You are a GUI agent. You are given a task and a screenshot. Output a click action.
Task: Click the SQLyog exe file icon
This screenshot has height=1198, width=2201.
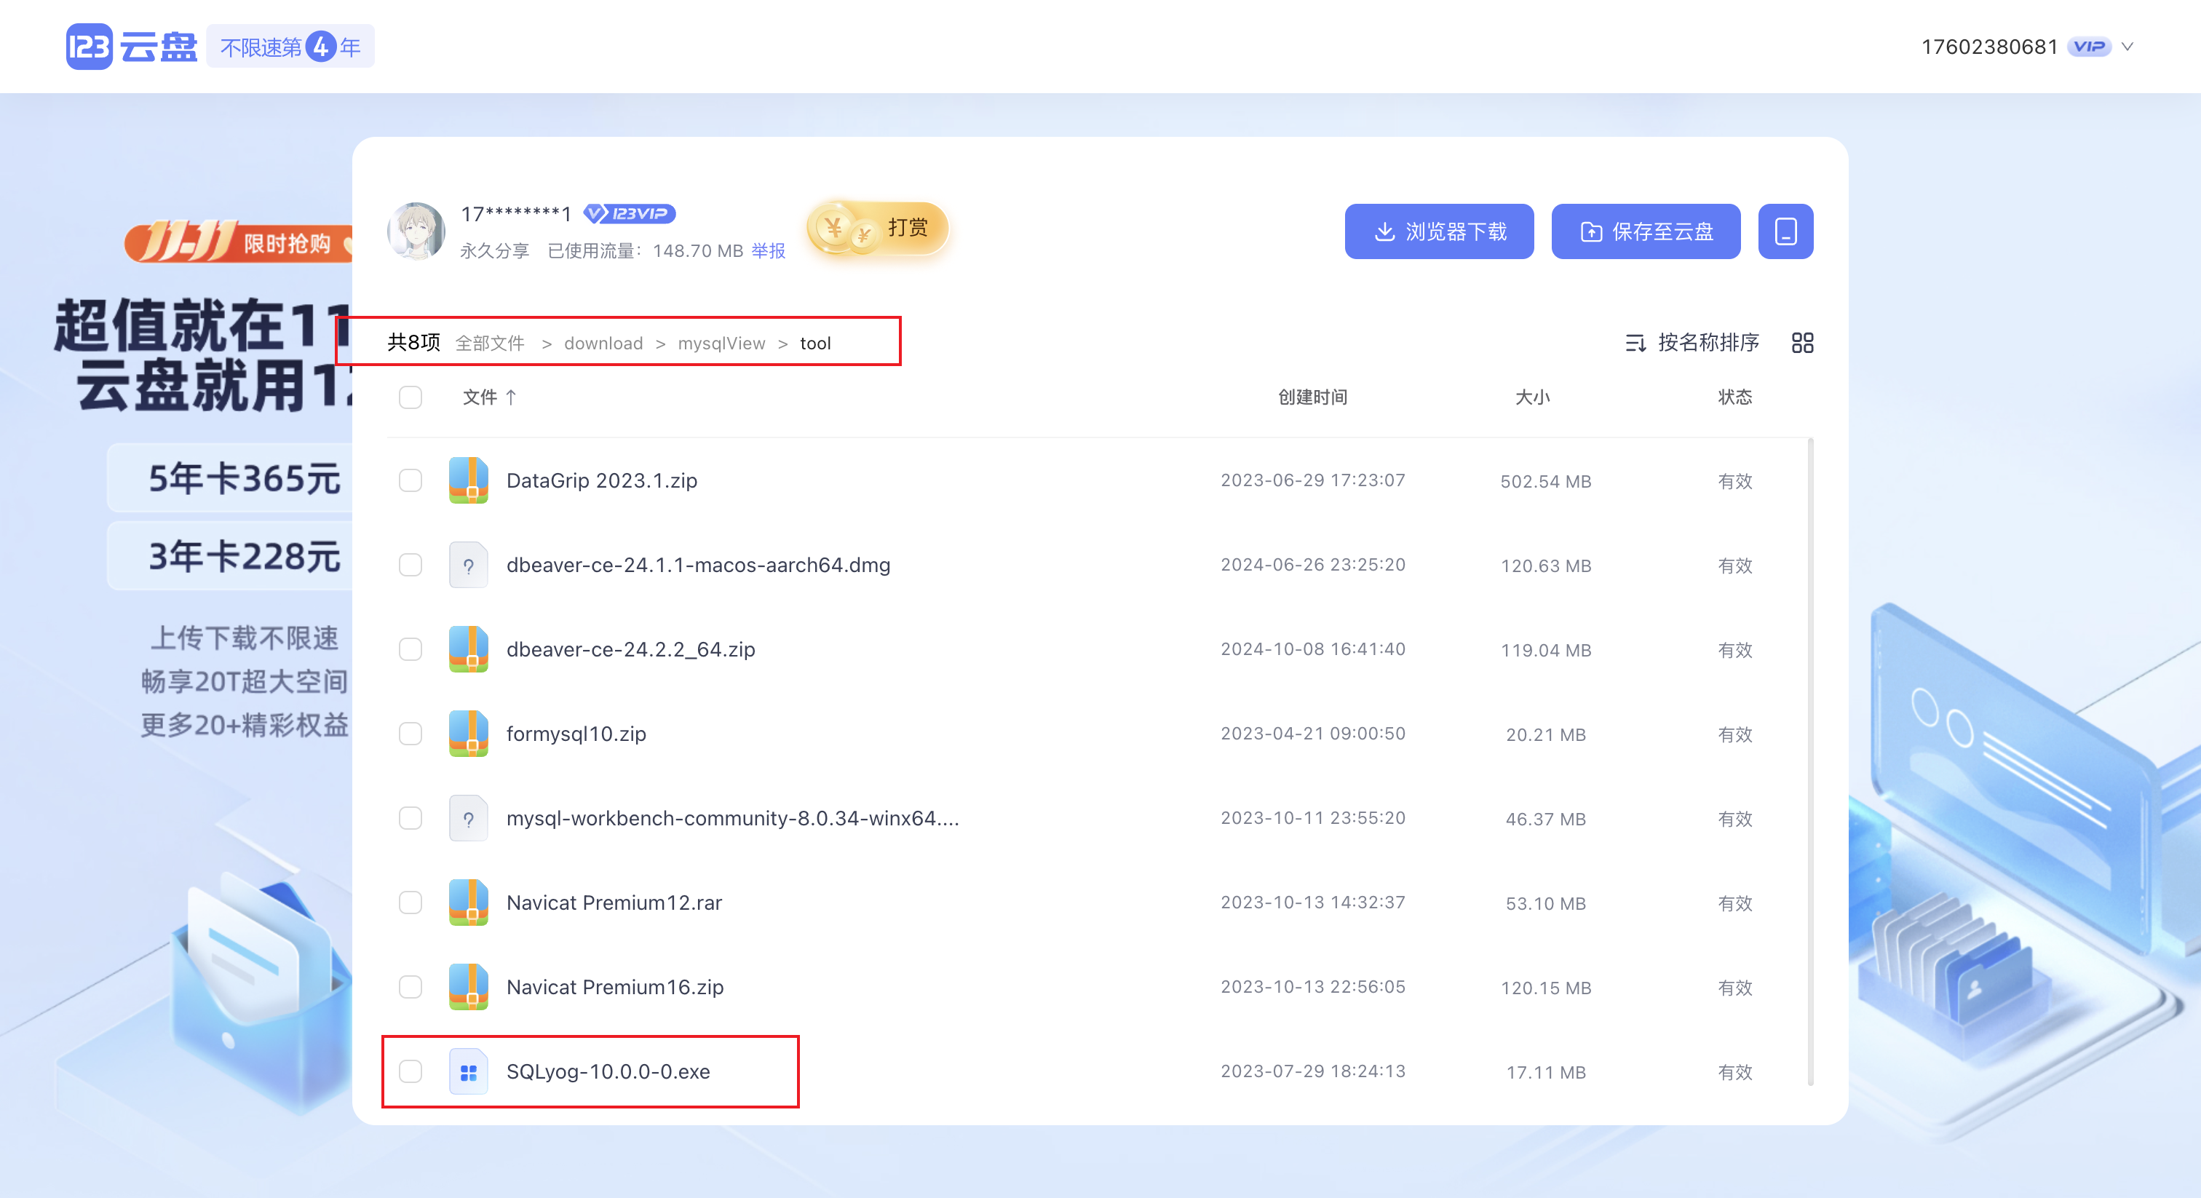tap(468, 1071)
